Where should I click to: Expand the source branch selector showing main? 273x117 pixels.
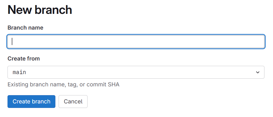(x=136, y=72)
